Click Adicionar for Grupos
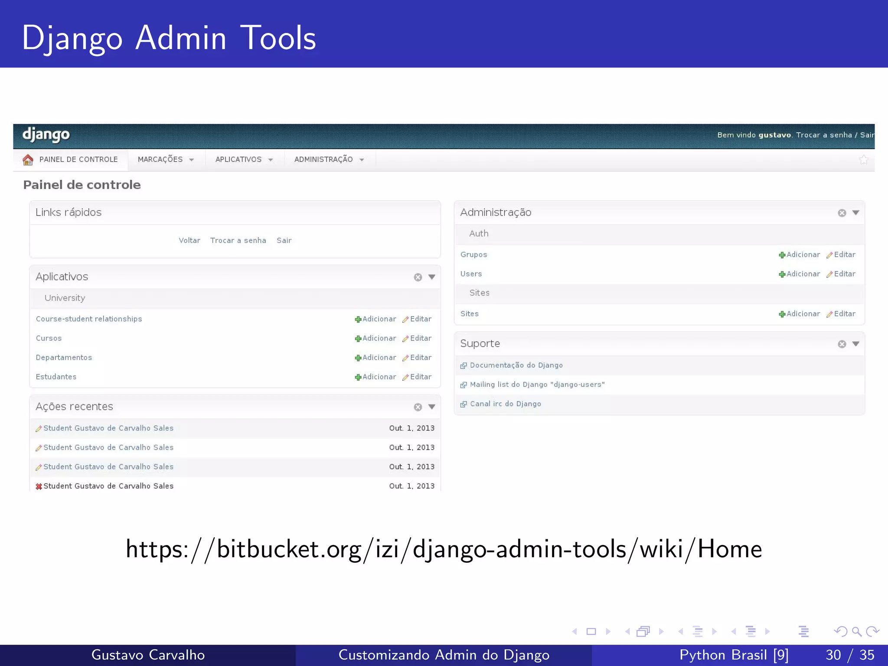Viewport: 888px width, 666px height. (800, 255)
